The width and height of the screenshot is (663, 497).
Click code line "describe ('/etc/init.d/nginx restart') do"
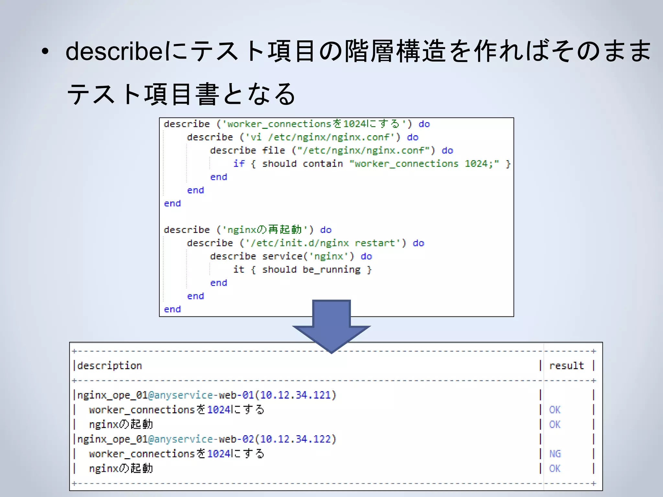click(x=306, y=243)
